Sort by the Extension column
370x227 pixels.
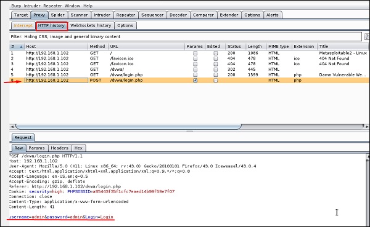point(305,46)
